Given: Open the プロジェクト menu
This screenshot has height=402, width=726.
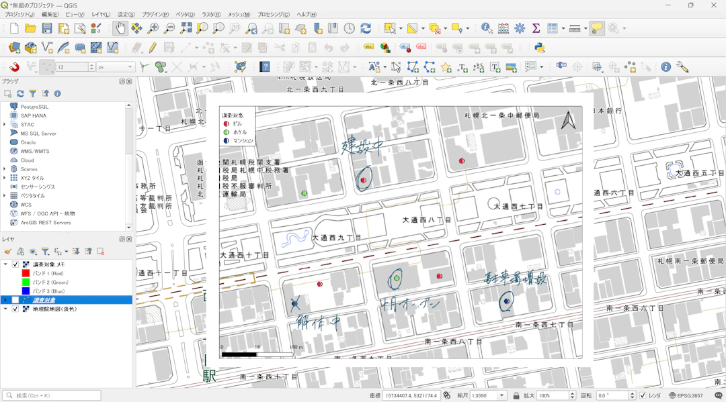Looking at the screenshot, I should click(19, 14).
